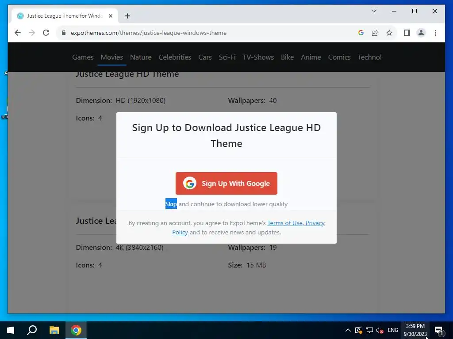Image resolution: width=453 pixels, height=339 pixels.
Task: Share this page via share icon
Action: [x=375, y=33]
